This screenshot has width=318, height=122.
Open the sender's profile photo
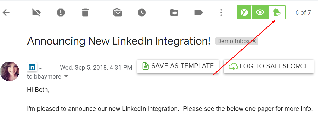pyautogui.click(x=10, y=71)
